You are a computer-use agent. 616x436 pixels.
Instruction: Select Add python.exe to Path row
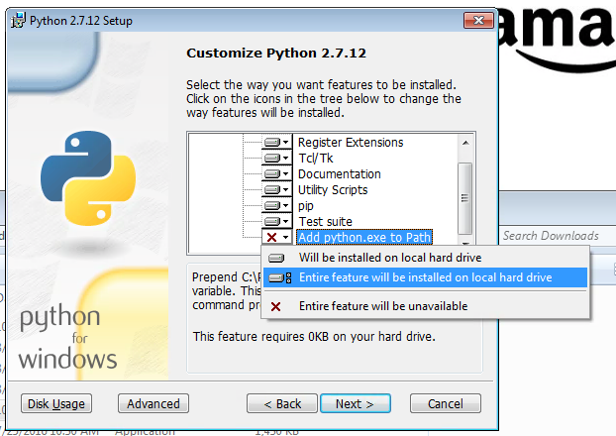coord(364,237)
